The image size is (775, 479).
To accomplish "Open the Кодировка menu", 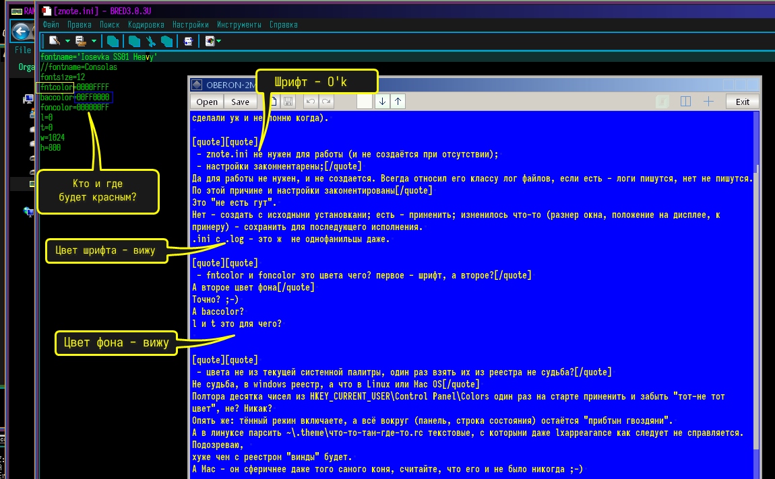I will click(146, 24).
